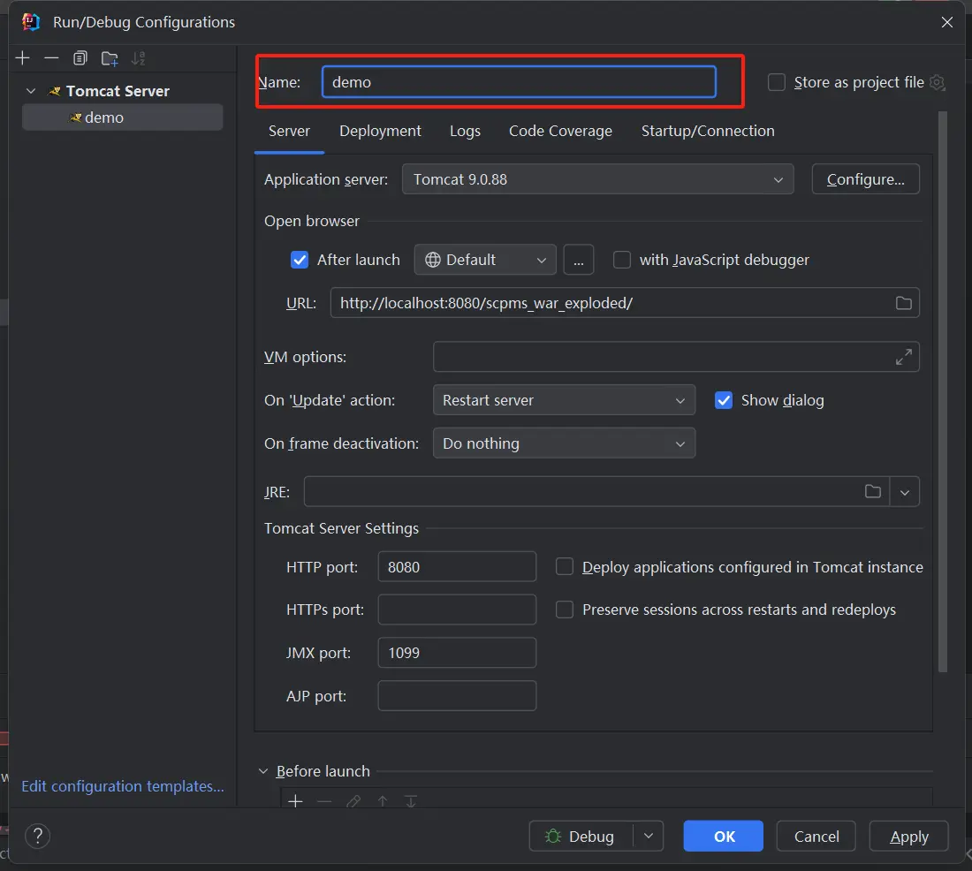The image size is (972, 871).
Task: Open the Code Coverage tab
Action: click(560, 131)
